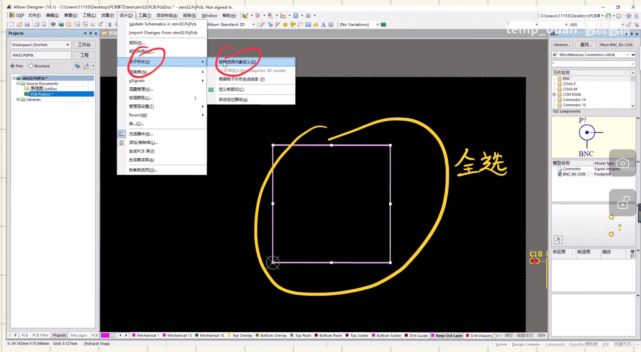The image size is (641, 352).
Task: Click the green PCB board icon next to No Variations
Action: point(383,25)
